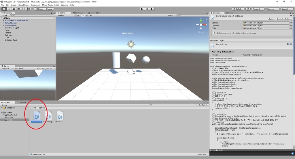Screen dimensions: 295x159
Task: Expand InputManager in Hierarchy
Action: click(3, 25)
